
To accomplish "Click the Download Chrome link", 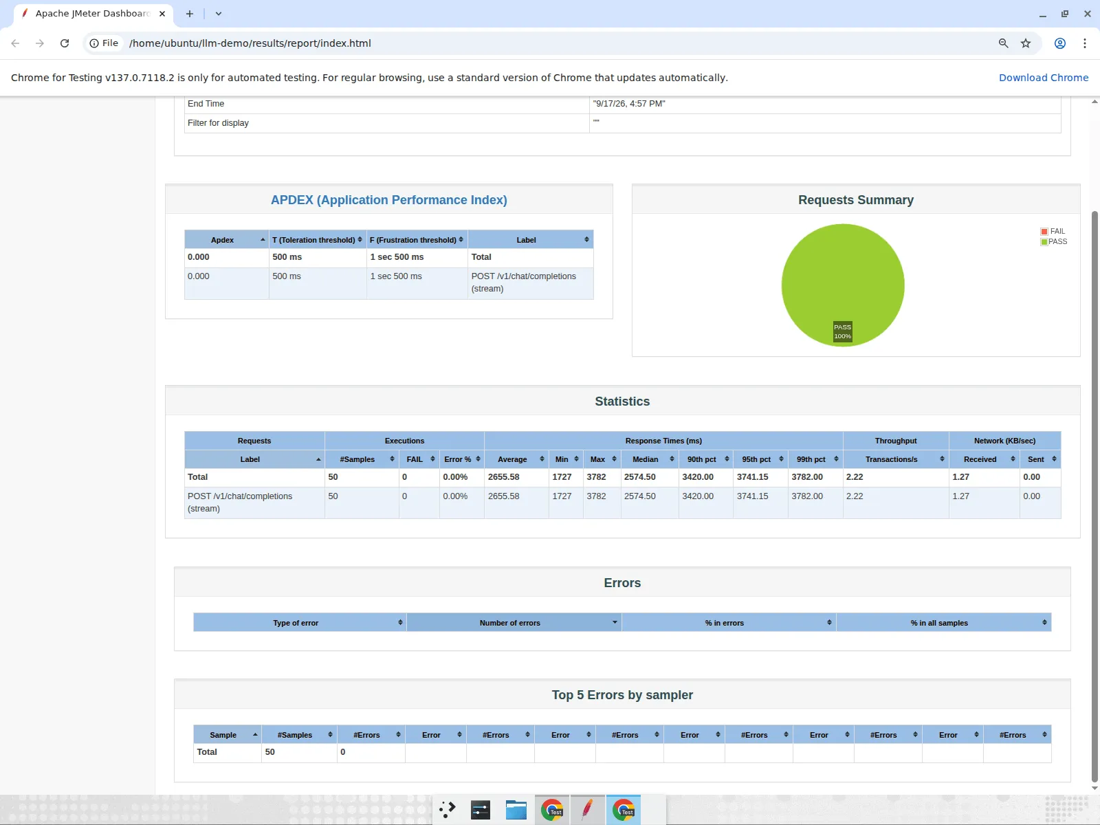I will [1044, 78].
